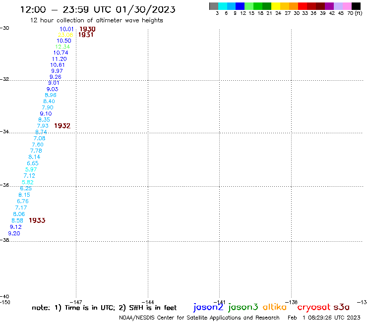Click the yellow swatch in the color legend
Screen dimensions: 367x322
pyautogui.click(x=276, y=6)
